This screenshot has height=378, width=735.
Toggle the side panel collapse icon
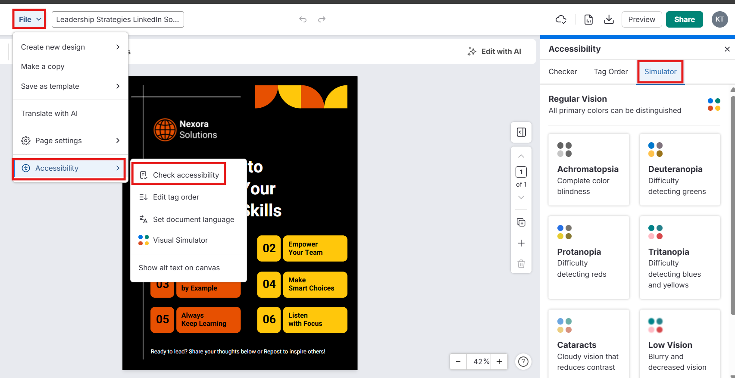pyautogui.click(x=521, y=132)
